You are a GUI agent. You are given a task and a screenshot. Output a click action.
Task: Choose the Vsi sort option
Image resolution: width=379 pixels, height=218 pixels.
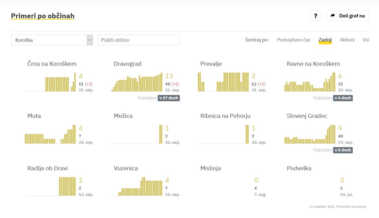(x=366, y=40)
